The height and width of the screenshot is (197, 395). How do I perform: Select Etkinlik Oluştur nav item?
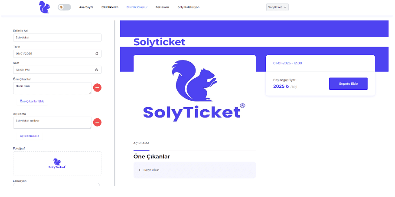coord(137,7)
